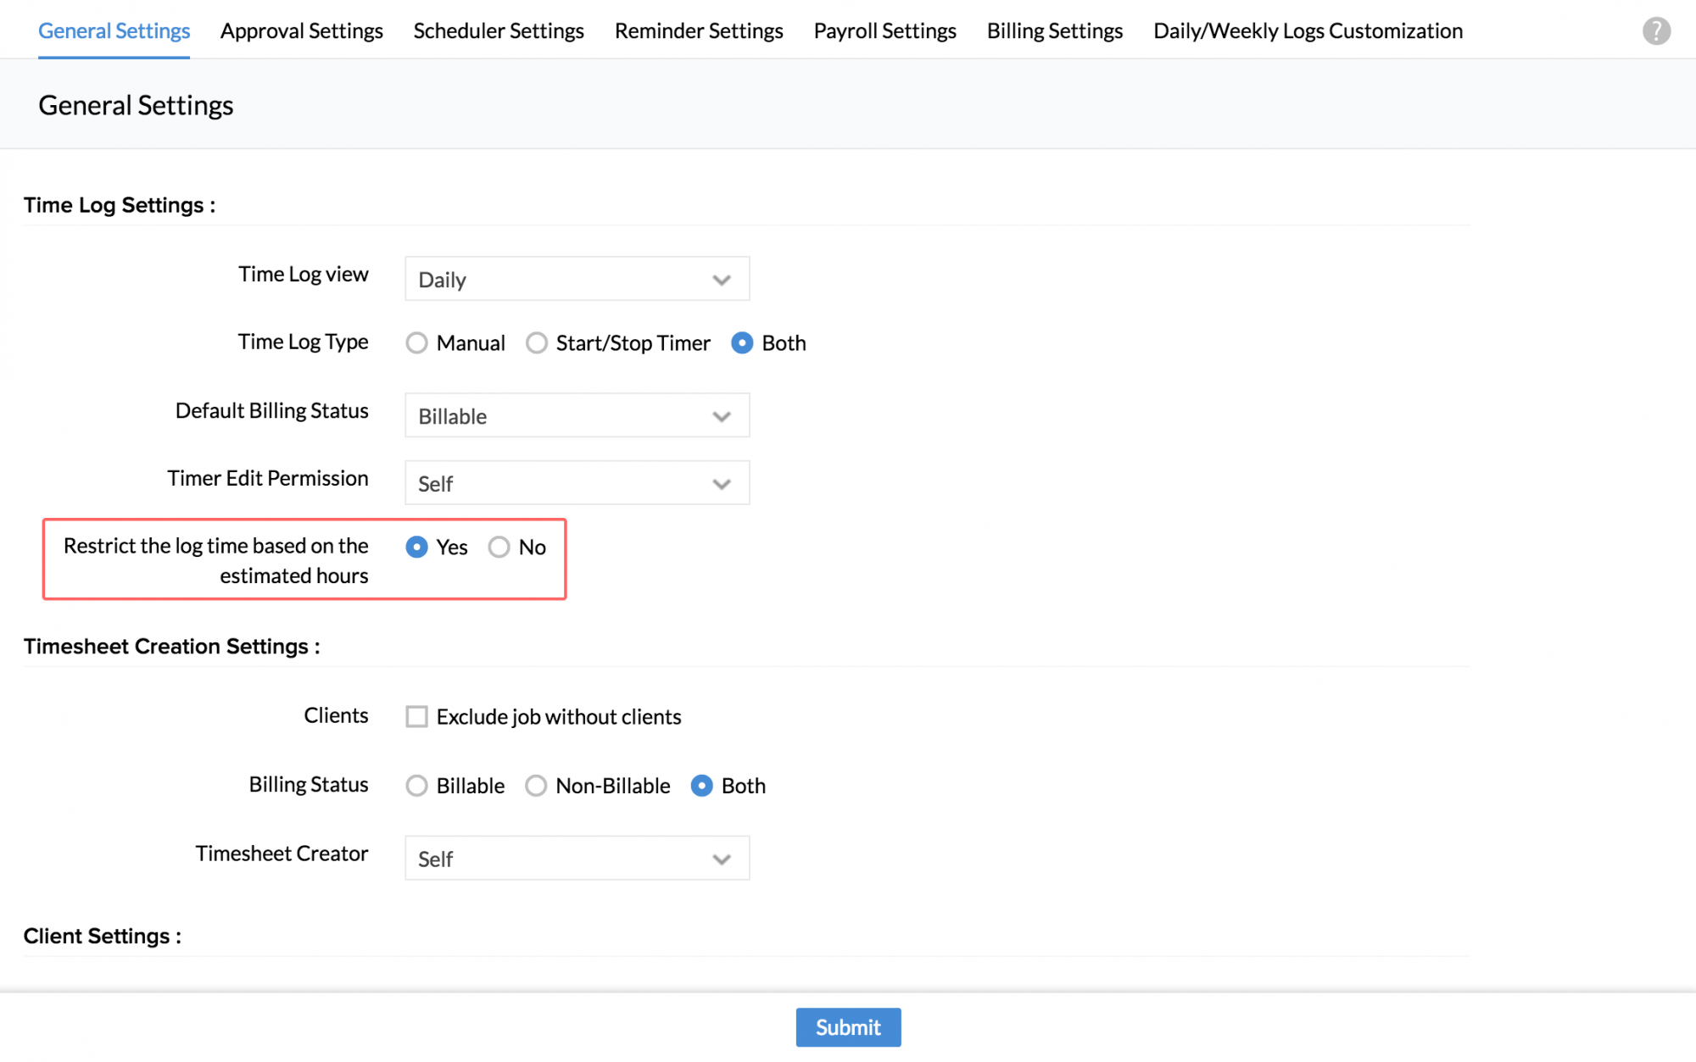Expand the Default Billing Status dropdown
1696x1062 pixels.
click(x=577, y=416)
